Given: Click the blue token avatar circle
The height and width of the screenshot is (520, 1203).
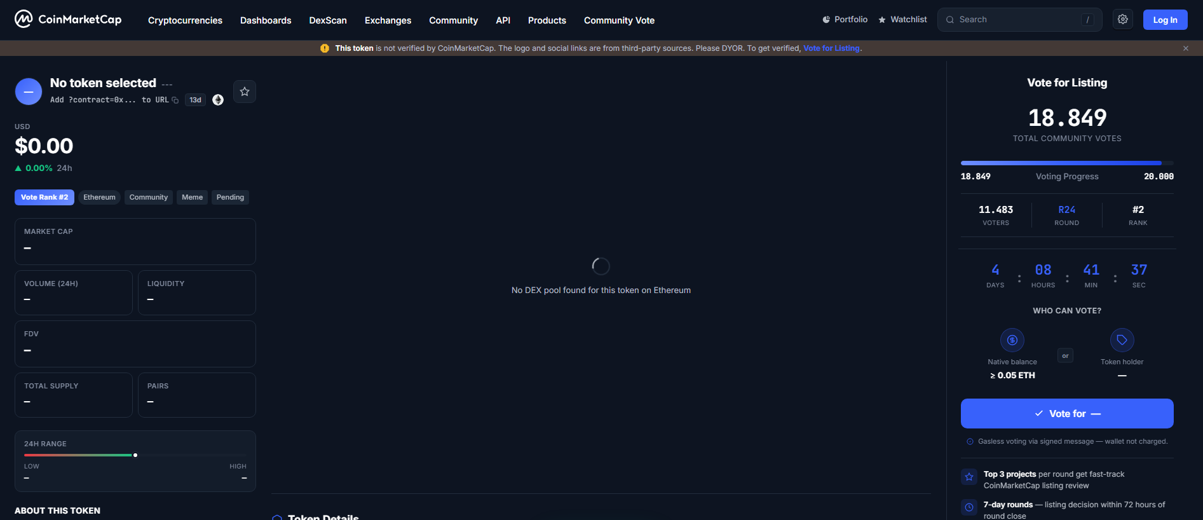Looking at the screenshot, I should [x=29, y=92].
